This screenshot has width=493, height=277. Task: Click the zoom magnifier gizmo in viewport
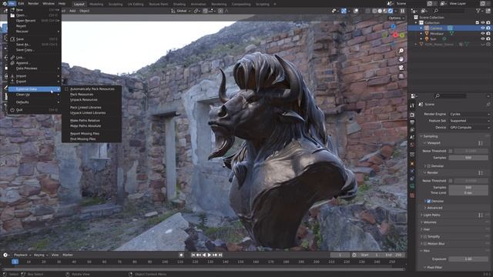(401, 51)
